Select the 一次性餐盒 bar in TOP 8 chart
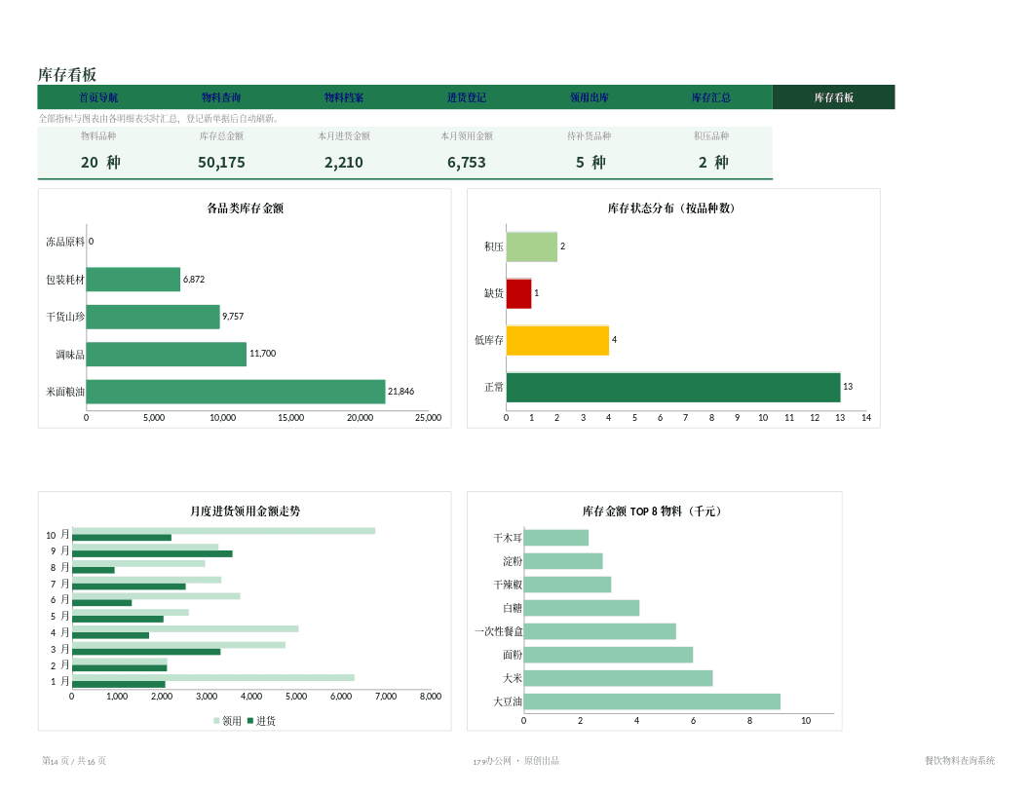This screenshot has width=1029, height=795. tap(600, 631)
